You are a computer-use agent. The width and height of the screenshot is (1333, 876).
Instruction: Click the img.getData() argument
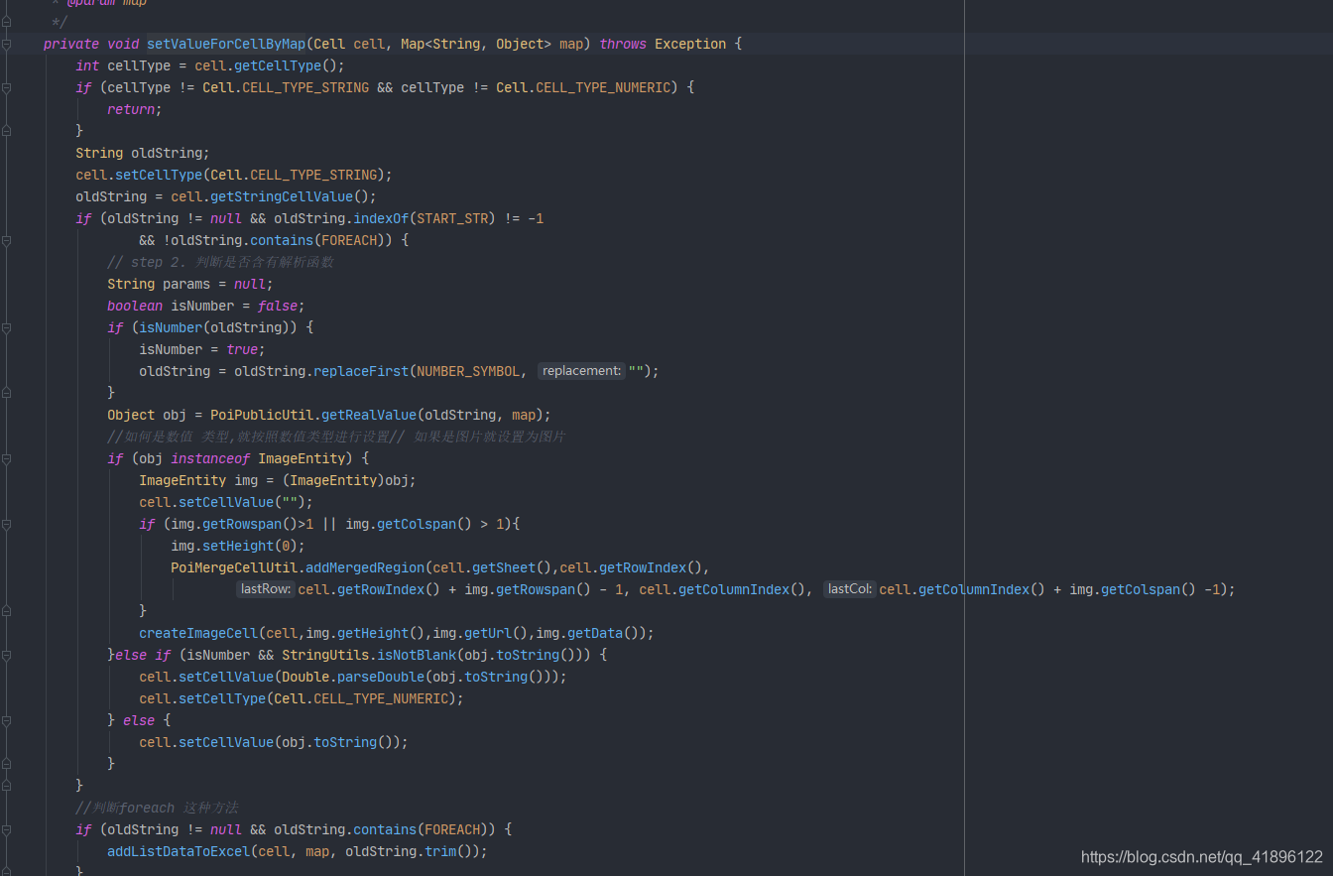587,633
